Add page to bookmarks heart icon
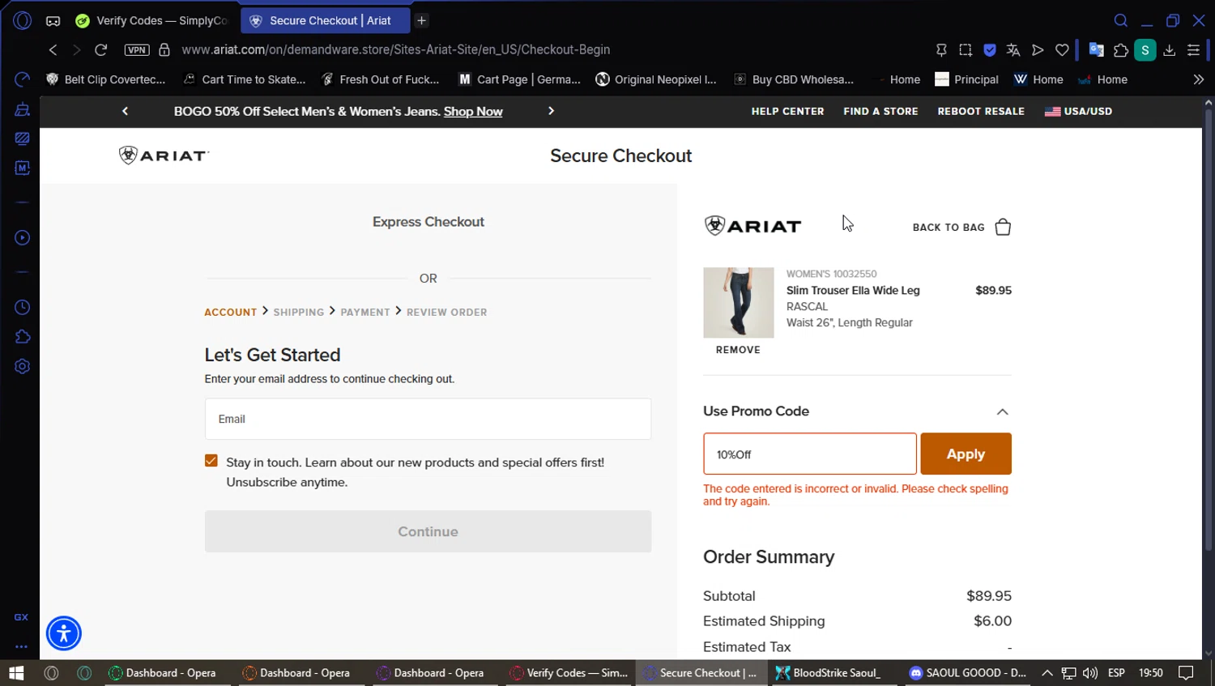 [x=1062, y=49]
